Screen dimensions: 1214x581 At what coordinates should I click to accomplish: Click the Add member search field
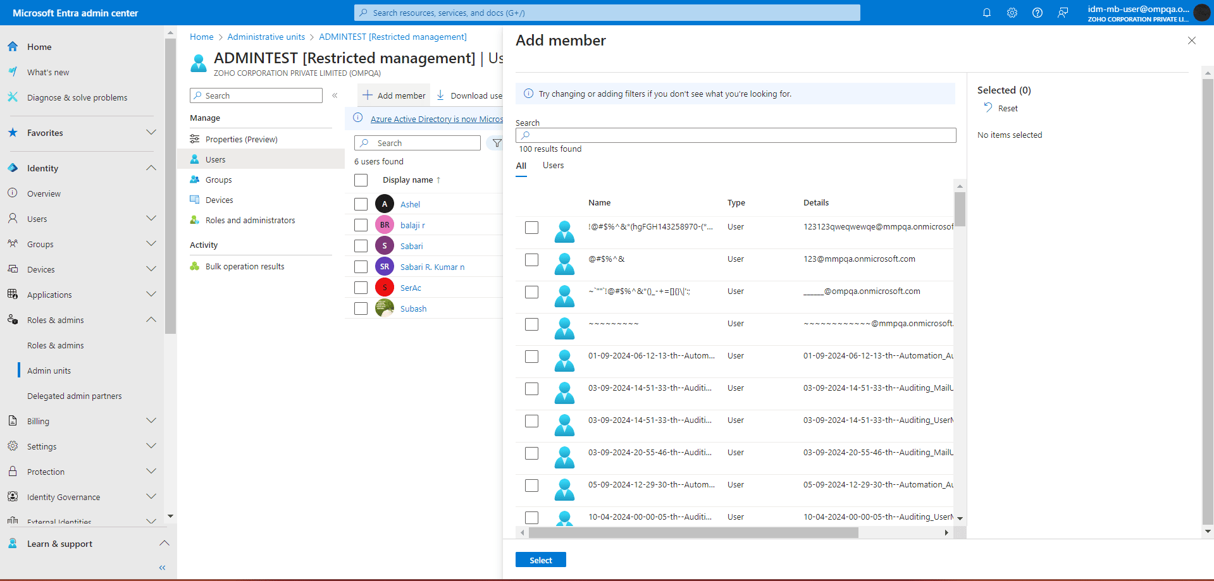(735, 135)
